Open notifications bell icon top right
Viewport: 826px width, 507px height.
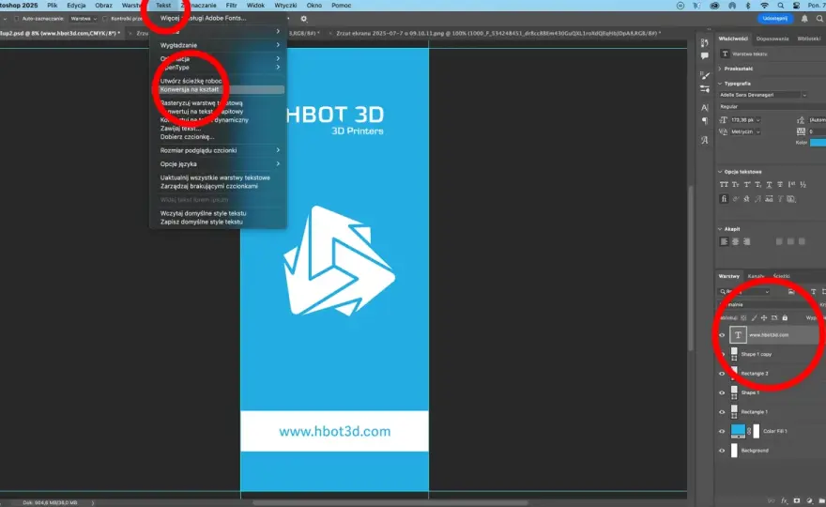click(x=804, y=19)
